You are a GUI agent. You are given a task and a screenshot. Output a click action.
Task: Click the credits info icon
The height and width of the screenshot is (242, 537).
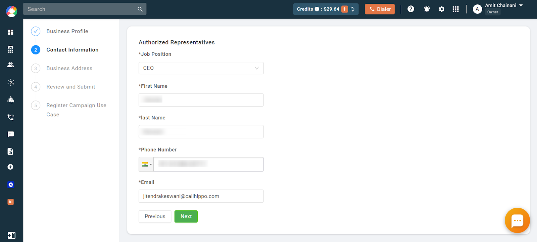(317, 9)
